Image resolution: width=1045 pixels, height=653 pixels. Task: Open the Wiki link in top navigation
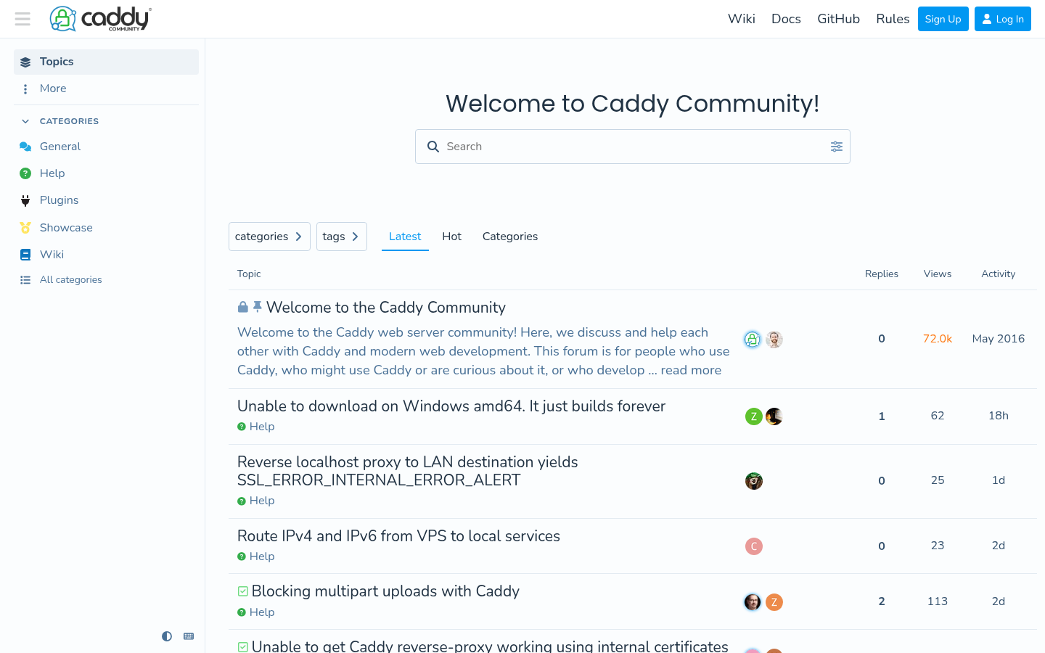coord(742,19)
